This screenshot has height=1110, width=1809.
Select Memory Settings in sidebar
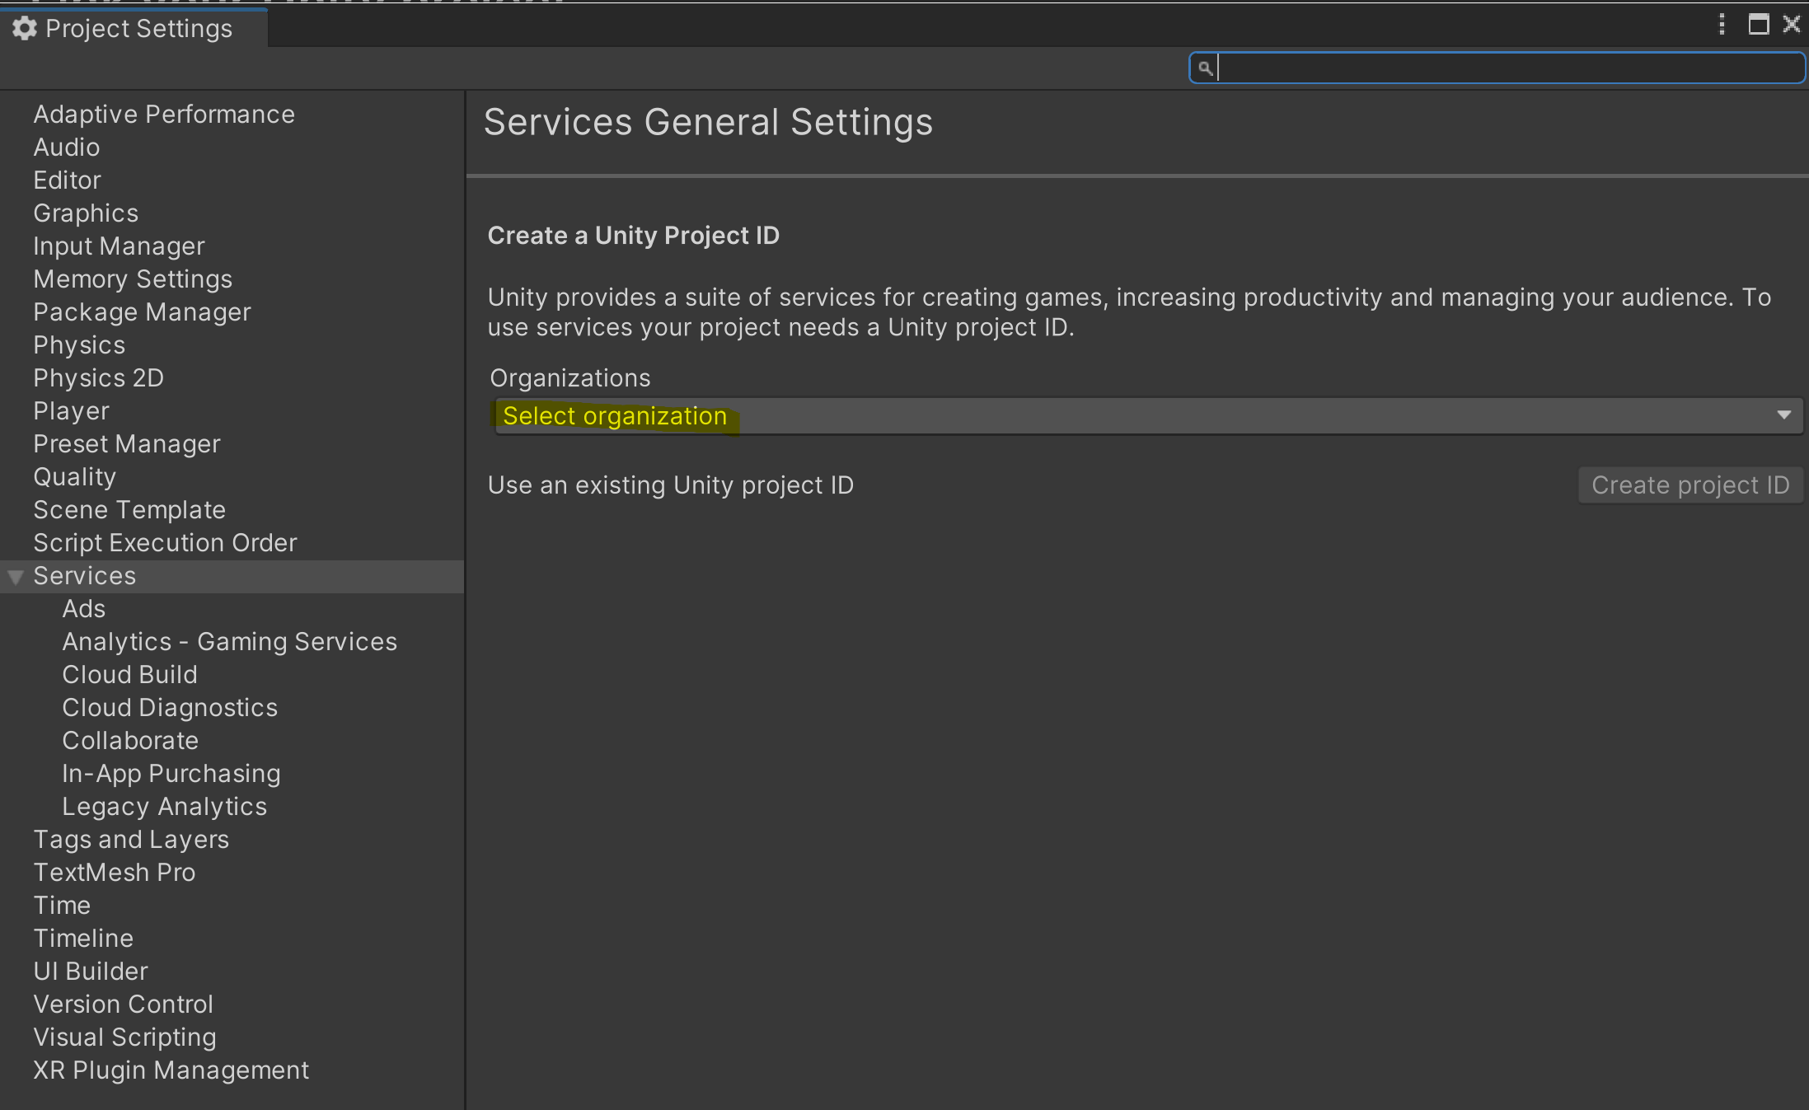[x=133, y=279]
